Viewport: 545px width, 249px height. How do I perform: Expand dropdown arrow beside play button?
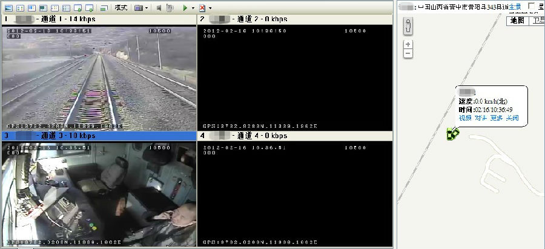(x=193, y=8)
